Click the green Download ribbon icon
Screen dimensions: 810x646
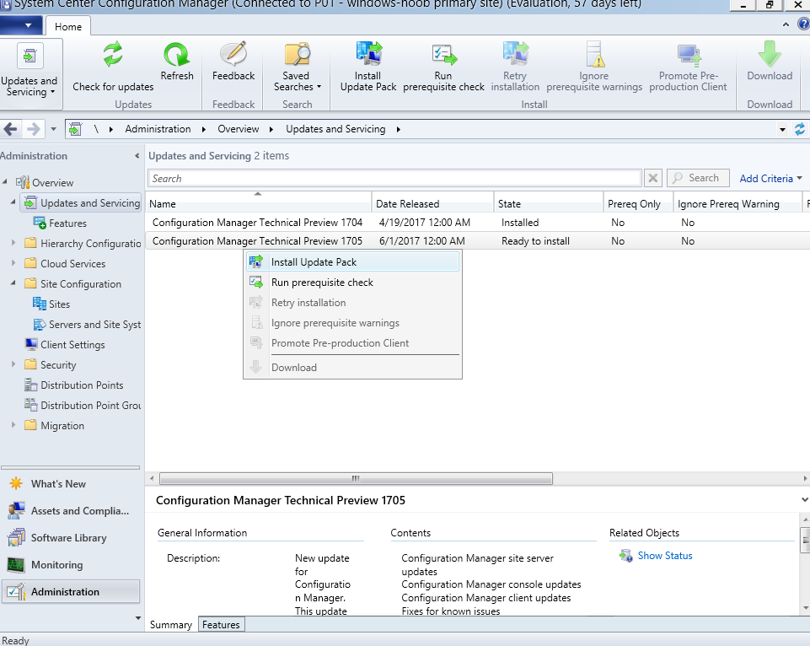[770, 54]
